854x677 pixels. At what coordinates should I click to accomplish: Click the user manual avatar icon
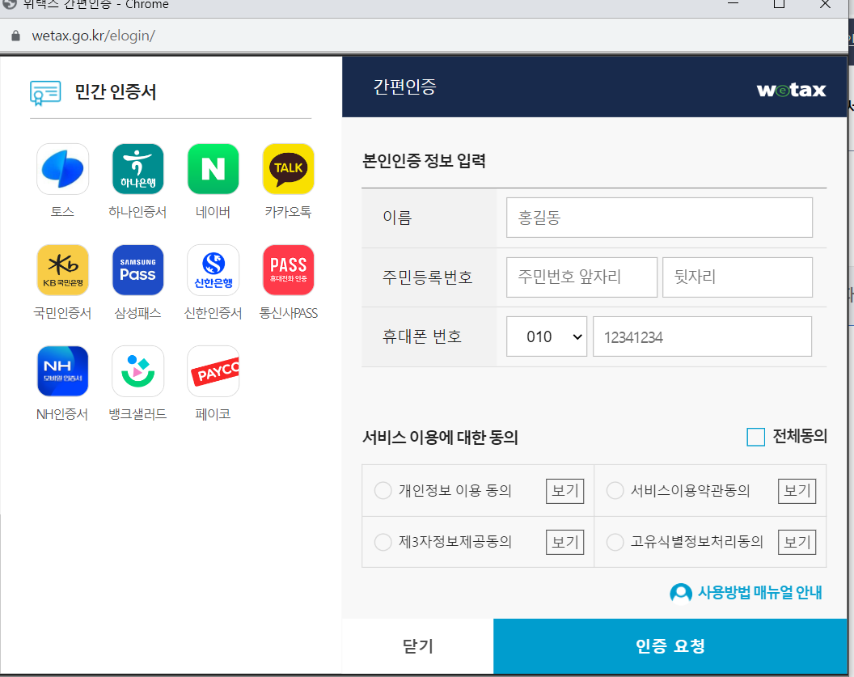[681, 593]
